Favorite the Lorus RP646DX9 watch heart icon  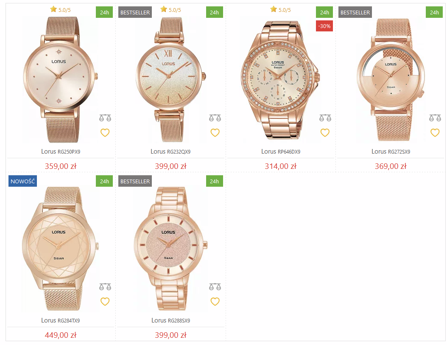[x=325, y=133]
